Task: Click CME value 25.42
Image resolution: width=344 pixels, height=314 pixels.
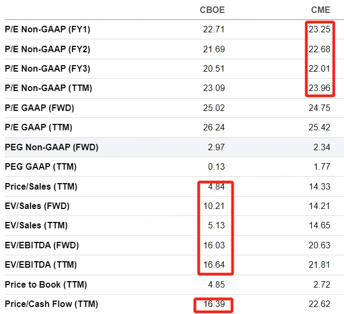Action: click(319, 127)
